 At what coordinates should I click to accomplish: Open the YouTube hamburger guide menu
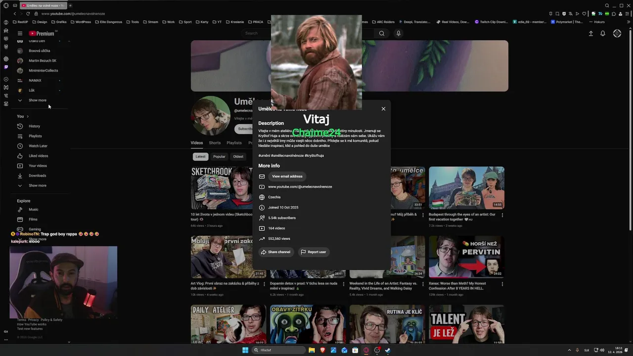coord(20,34)
